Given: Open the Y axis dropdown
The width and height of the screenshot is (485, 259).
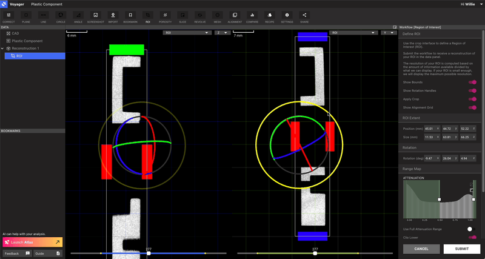Looking at the screenshot, I should [x=389, y=33].
